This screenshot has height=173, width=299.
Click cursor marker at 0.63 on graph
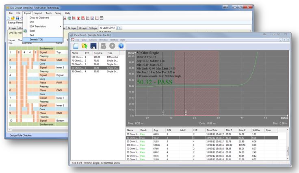click(162, 83)
